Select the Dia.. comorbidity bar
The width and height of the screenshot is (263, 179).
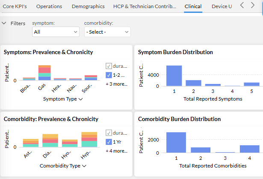click(x=50, y=141)
